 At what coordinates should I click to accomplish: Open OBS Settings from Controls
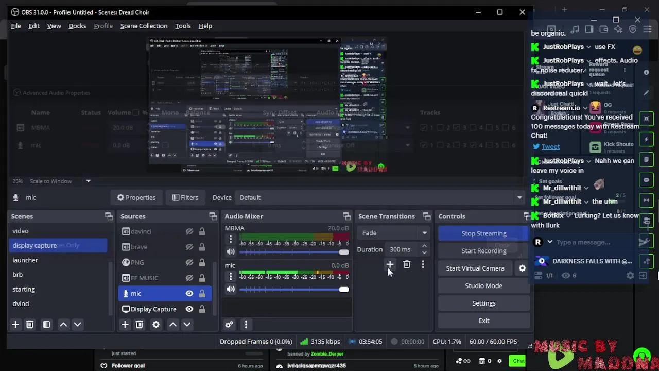483,303
